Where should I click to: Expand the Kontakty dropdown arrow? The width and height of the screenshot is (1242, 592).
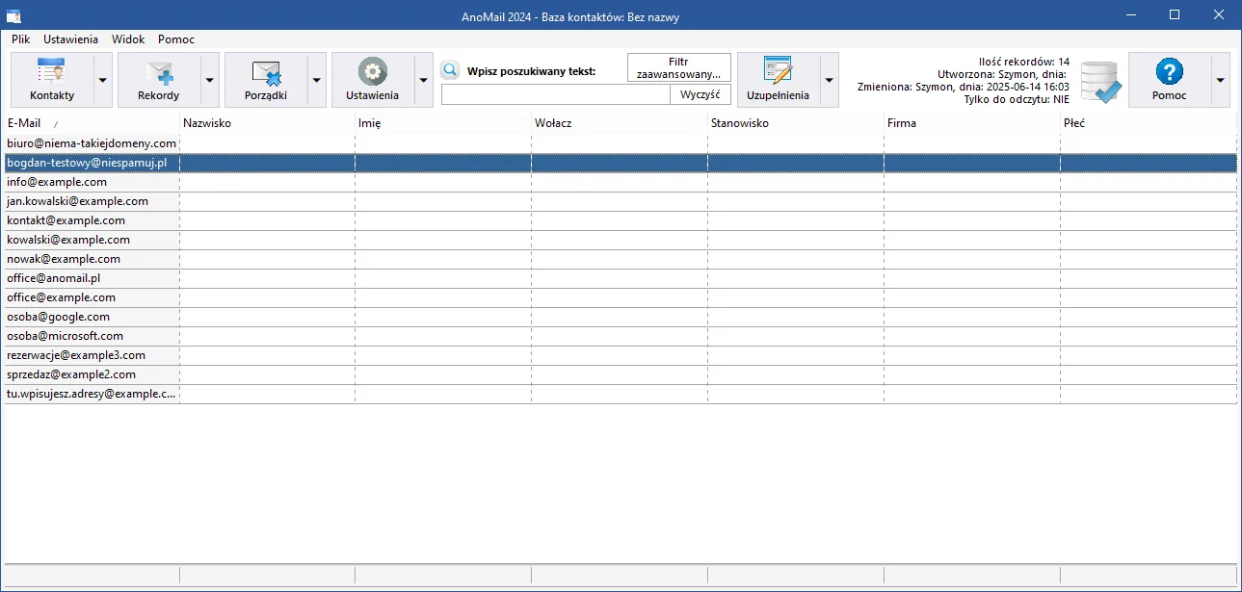[103, 80]
